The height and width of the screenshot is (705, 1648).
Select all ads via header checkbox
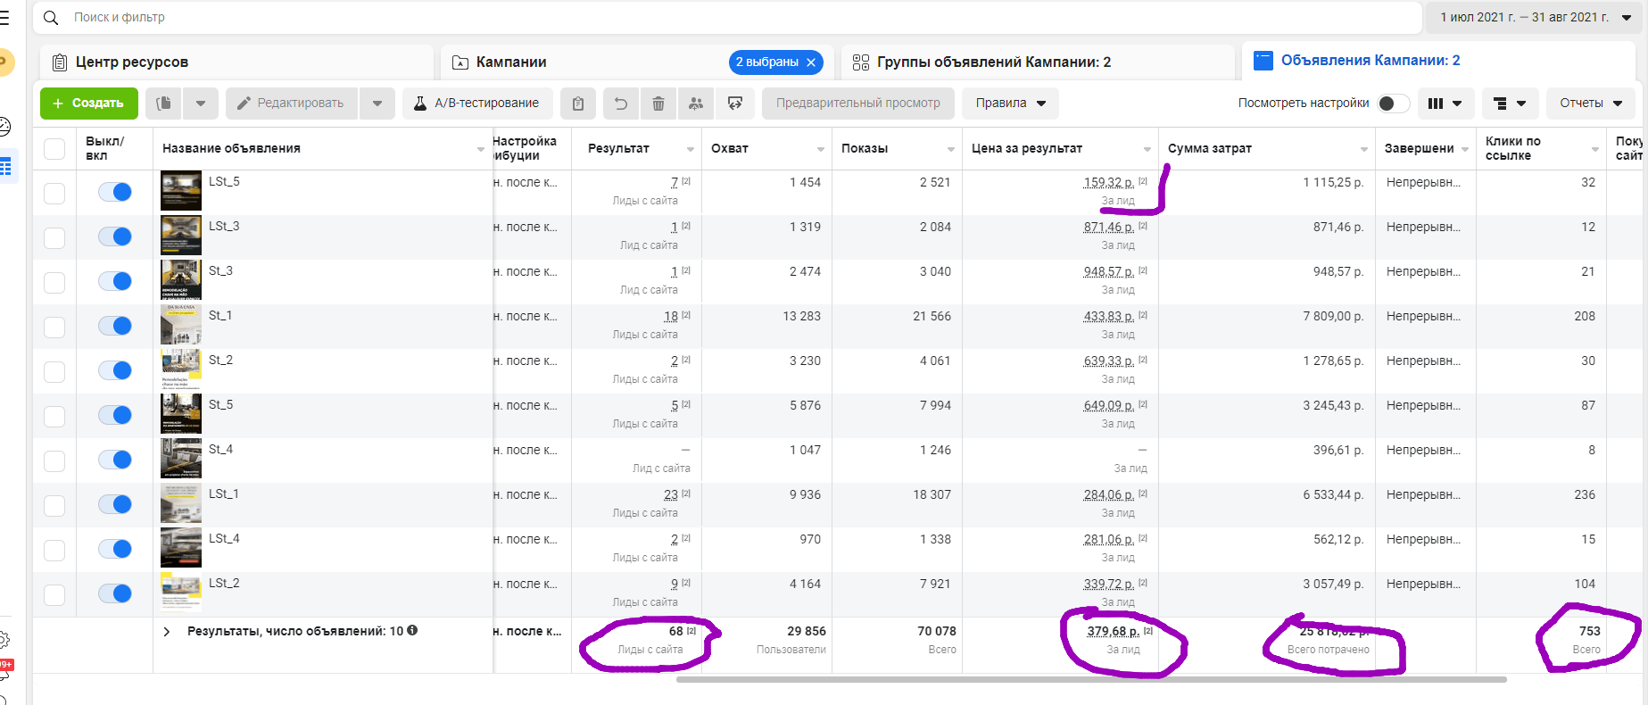click(x=54, y=148)
